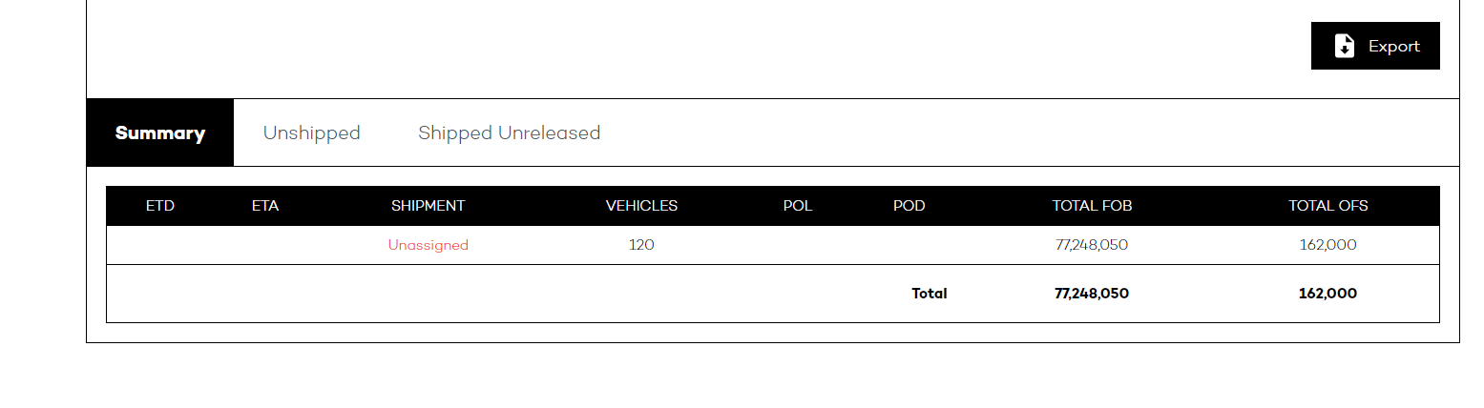The height and width of the screenshot is (408, 1484).
Task: Click the ETD column header
Action: (x=160, y=206)
